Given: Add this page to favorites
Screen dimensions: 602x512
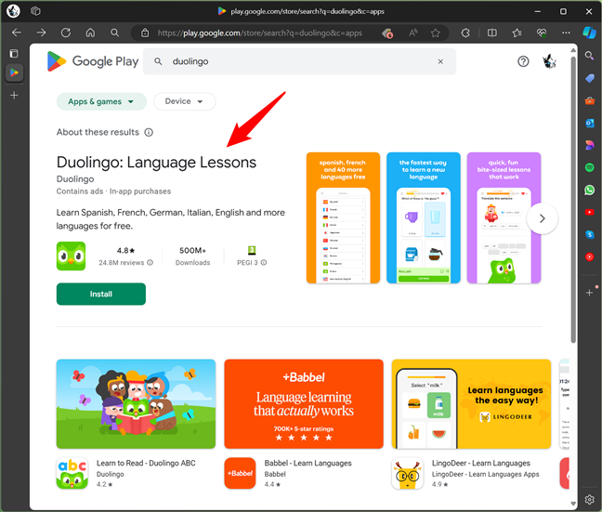Looking at the screenshot, I should [436, 33].
